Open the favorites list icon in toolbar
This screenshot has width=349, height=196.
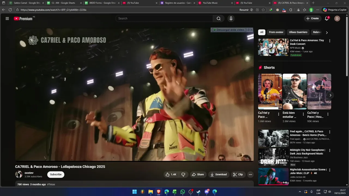pos(305,10)
